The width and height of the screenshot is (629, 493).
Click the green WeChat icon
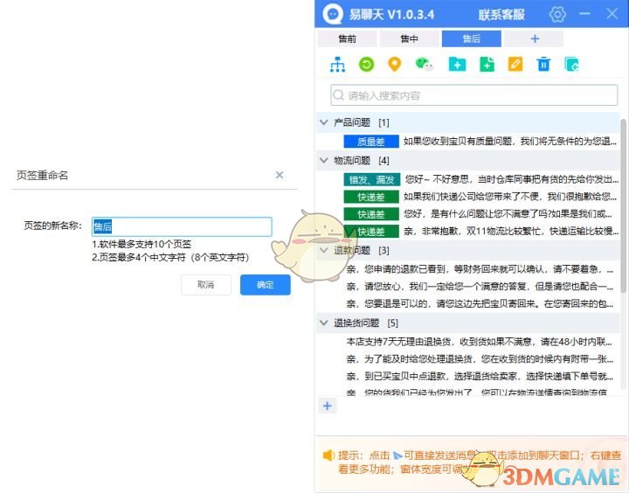click(x=425, y=65)
